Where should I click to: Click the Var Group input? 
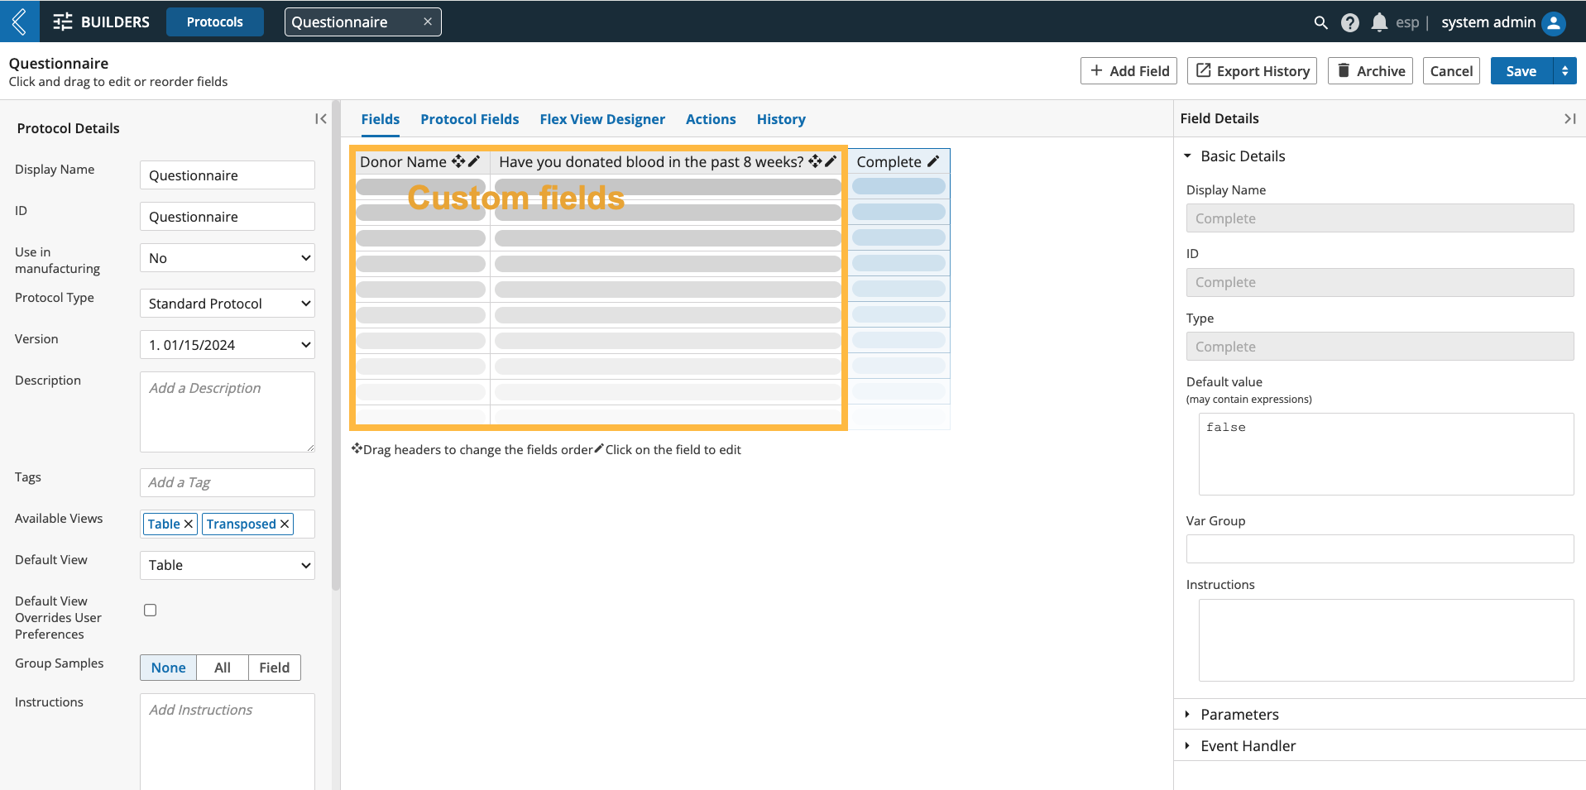tap(1380, 549)
